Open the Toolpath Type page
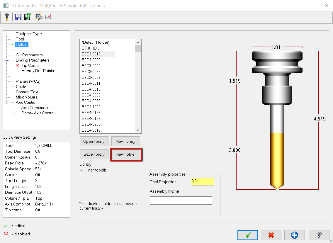 [x=29, y=34]
